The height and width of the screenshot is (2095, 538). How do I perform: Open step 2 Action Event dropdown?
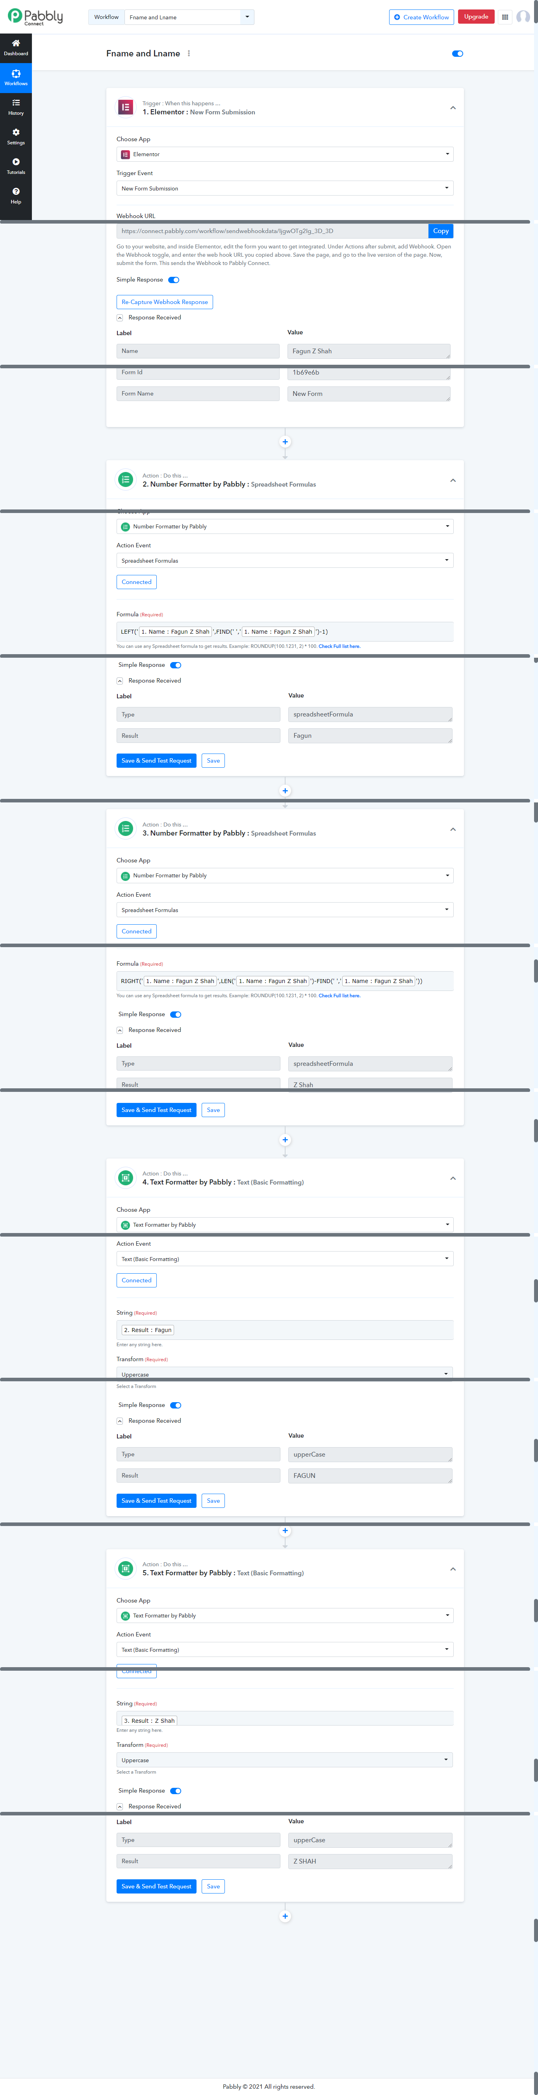pyautogui.click(x=284, y=560)
